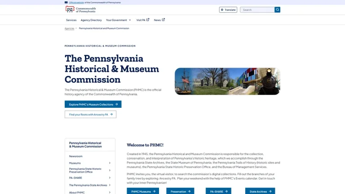Open The Pennsylvania State Archives sidebar link
Viewport: 345px width, 194px height.
[x=88, y=185]
